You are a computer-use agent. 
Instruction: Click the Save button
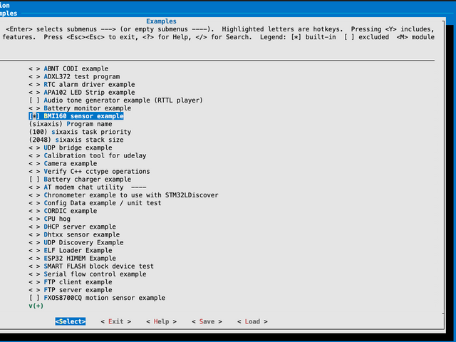[207, 321]
